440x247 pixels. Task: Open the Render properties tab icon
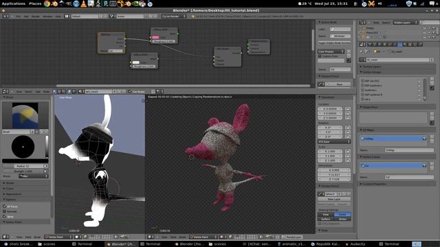tap(370, 44)
